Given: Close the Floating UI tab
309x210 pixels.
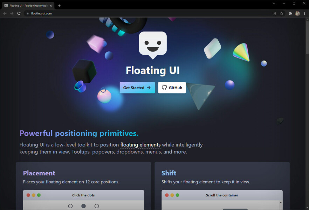Looking at the screenshot, I should 51,6.
